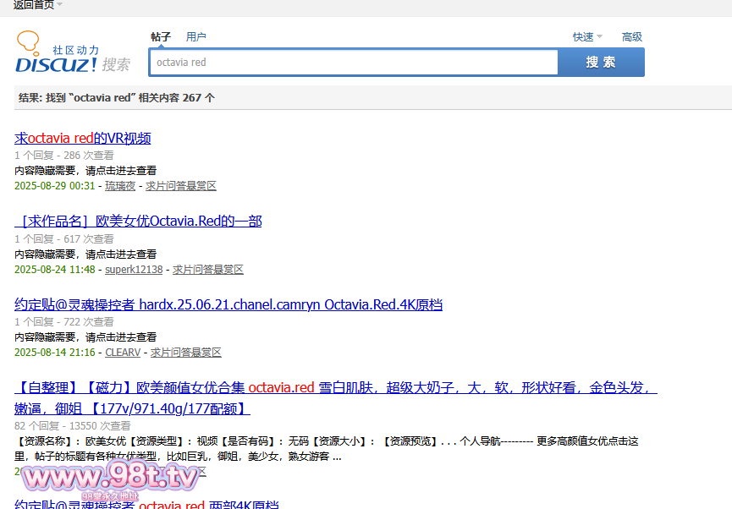Screen dimensions: 732x509
Task: Click the "1 个回复 - 722 次查看" stats text
Action: coord(64,322)
